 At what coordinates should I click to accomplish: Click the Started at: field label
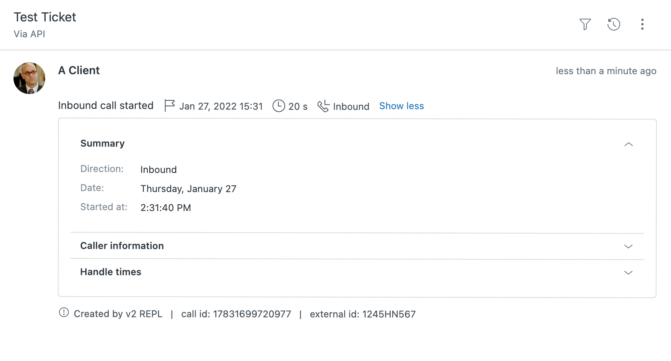[x=104, y=207]
